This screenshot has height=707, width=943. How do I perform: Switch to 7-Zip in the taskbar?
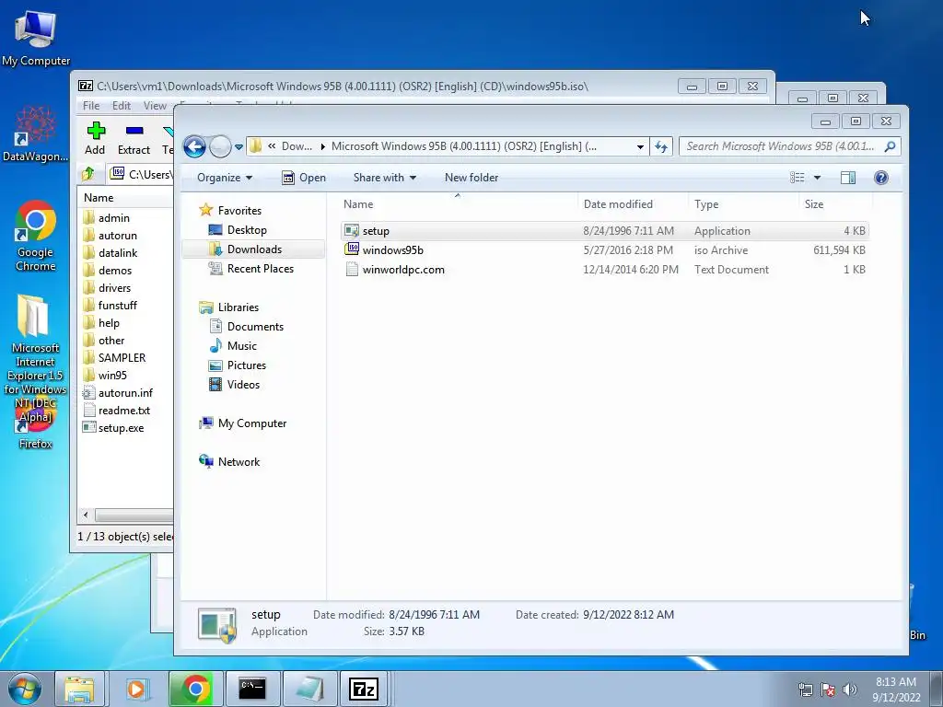(x=364, y=689)
